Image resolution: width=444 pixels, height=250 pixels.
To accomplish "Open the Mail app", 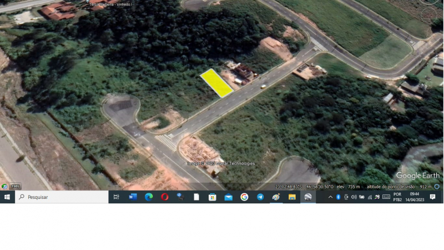I will (x=228, y=197).
